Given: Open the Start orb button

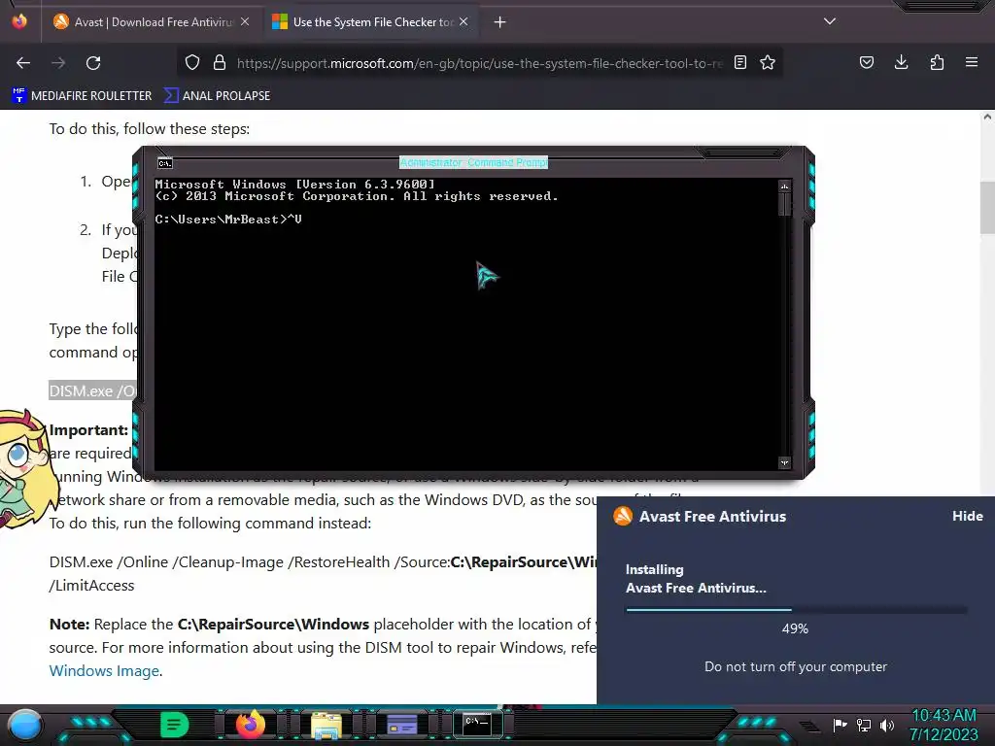Looking at the screenshot, I should pyautogui.click(x=24, y=725).
